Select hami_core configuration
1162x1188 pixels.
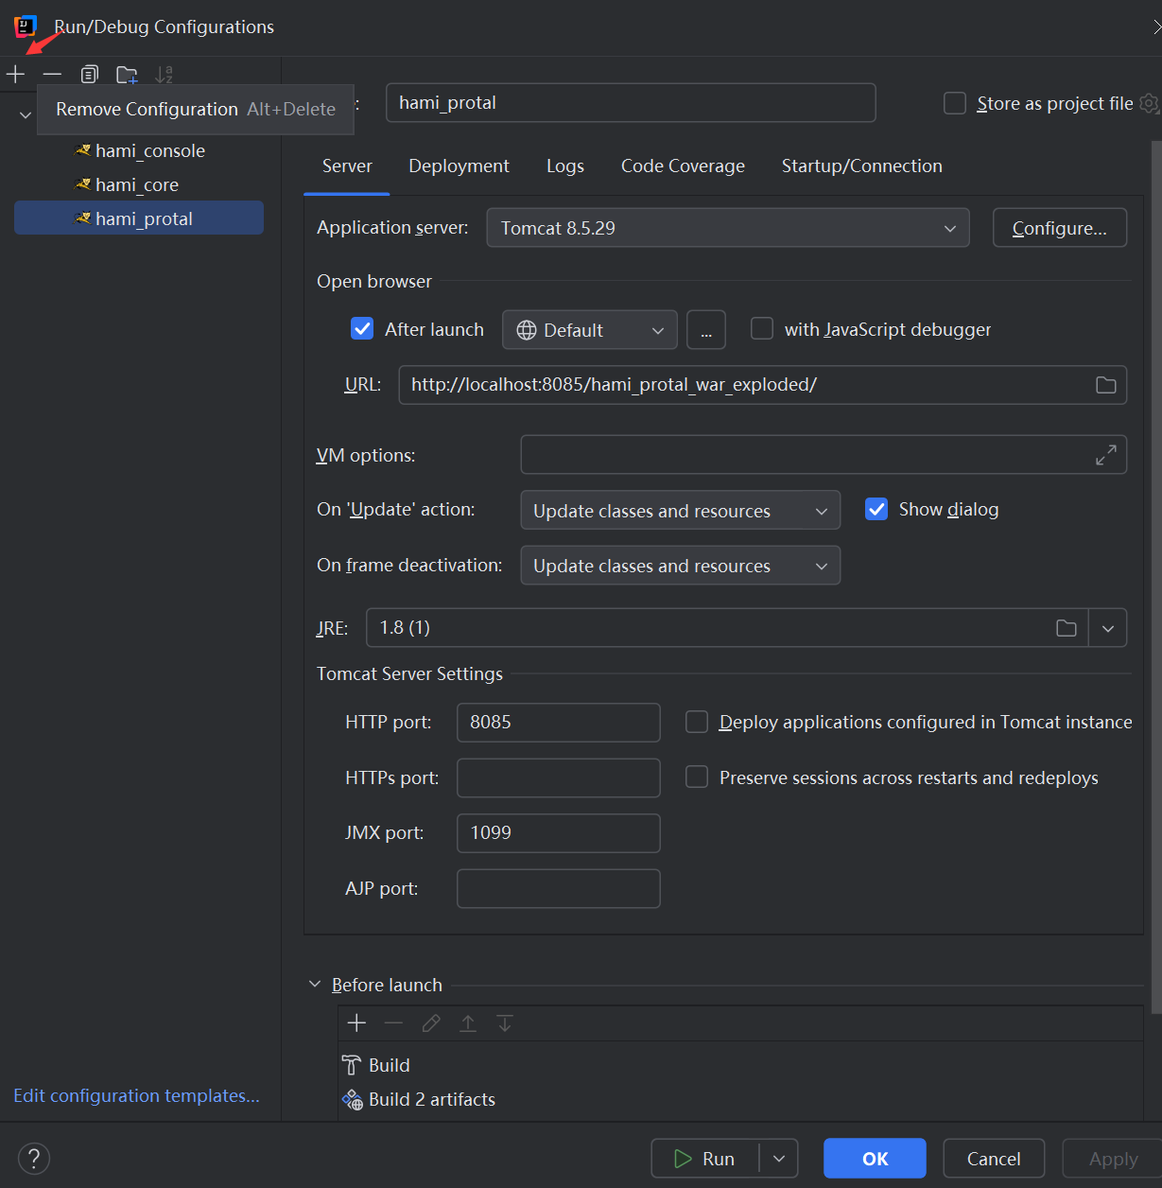(139, 184)
